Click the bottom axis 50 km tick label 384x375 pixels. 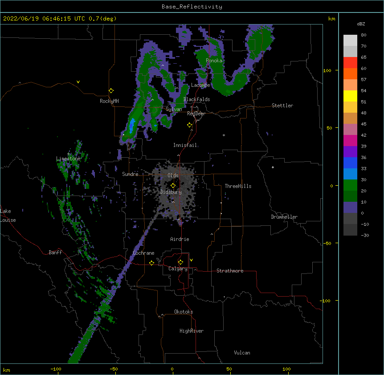pyautogui.click(x=229, y=369)
